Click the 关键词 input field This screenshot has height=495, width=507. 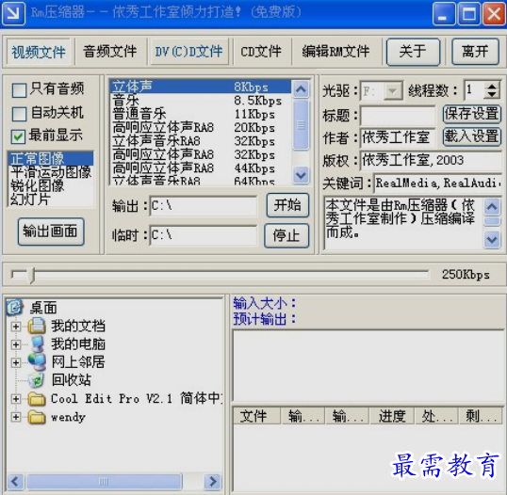coord(437,184)
